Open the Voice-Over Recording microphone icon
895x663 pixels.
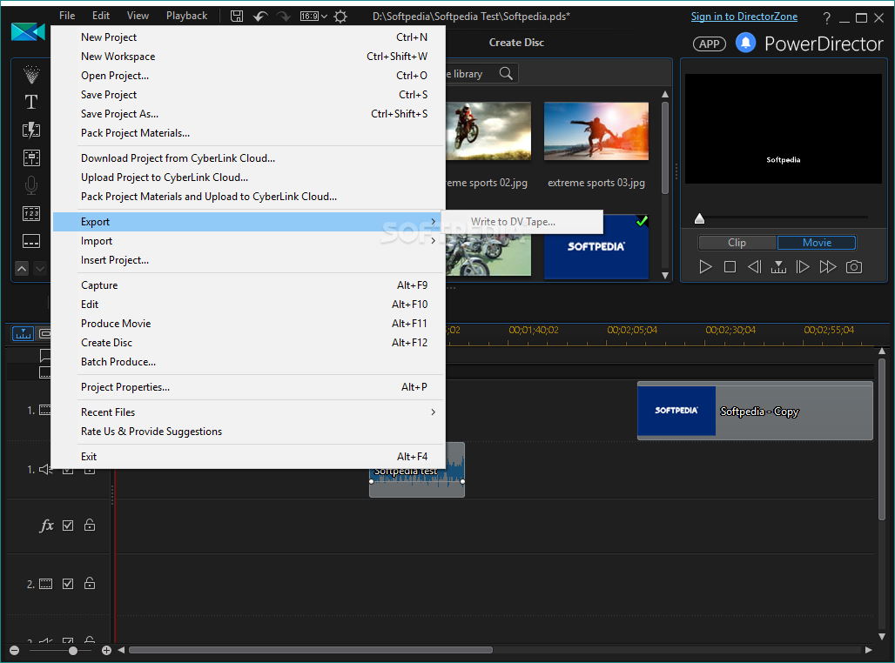[31, 185]
